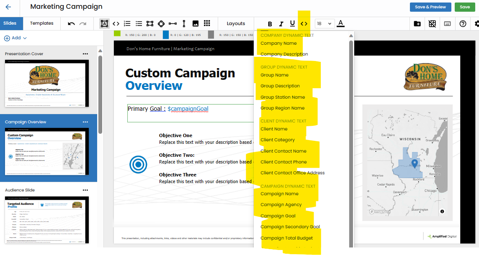Viewport: 479px width, 255px height.
Task: Open options menu for Presentation Cover slide
Action: click(85, 54)
